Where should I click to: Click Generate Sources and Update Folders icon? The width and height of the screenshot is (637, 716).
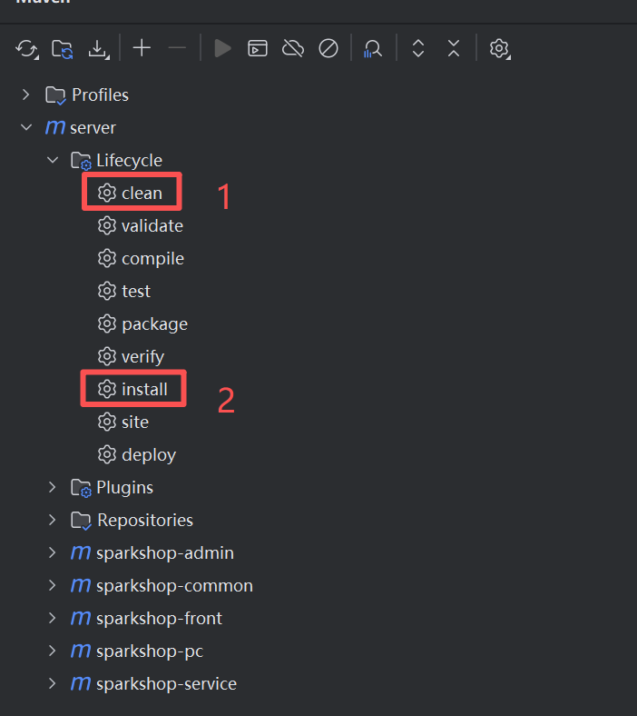[x=62, y=49]
